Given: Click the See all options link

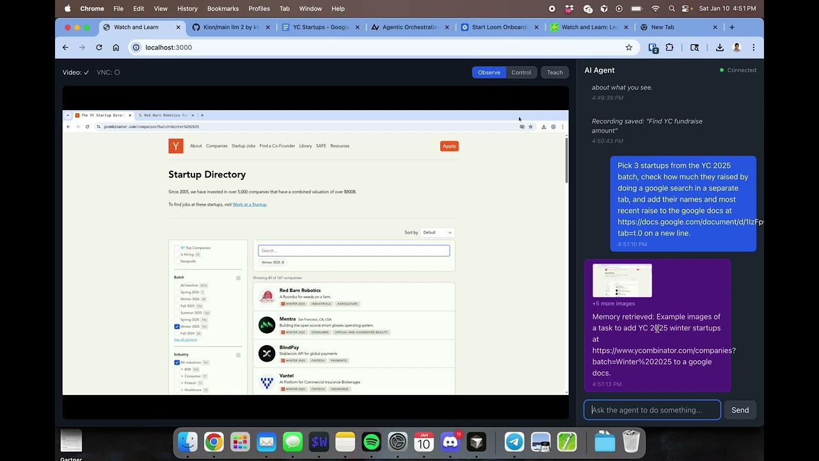Looking at the screenshot, I should (186, 339).
